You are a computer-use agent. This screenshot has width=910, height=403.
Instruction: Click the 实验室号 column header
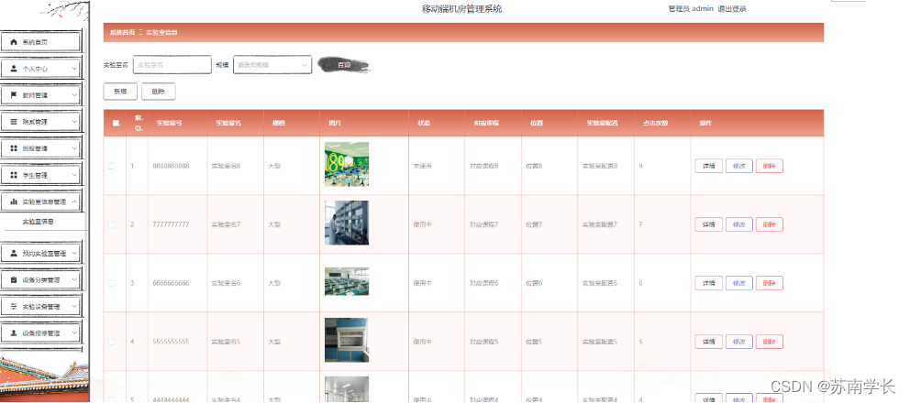[169, 123]
